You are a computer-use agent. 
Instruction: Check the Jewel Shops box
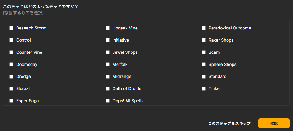[x=108, y=52]
